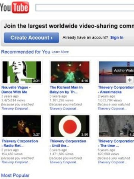Click the 3:27 duration badge on Radio Ret... thumbnail
Screen dimensions: 134x179
[36, 135]
